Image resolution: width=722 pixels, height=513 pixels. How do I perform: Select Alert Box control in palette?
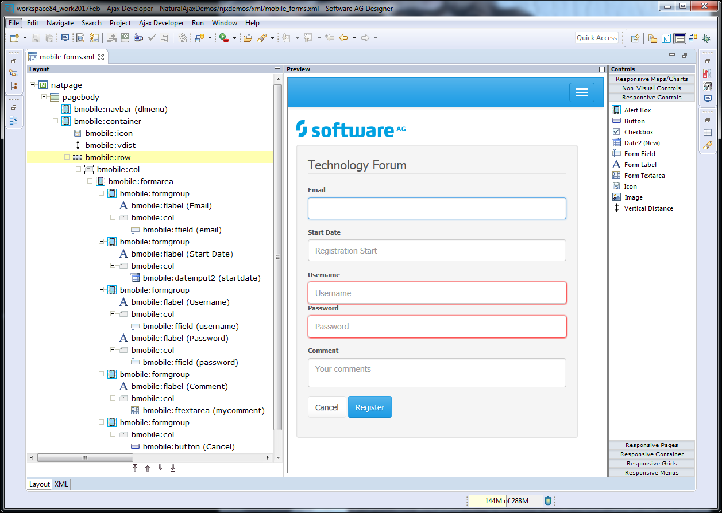pyautogui.click(x=637, y=110)
